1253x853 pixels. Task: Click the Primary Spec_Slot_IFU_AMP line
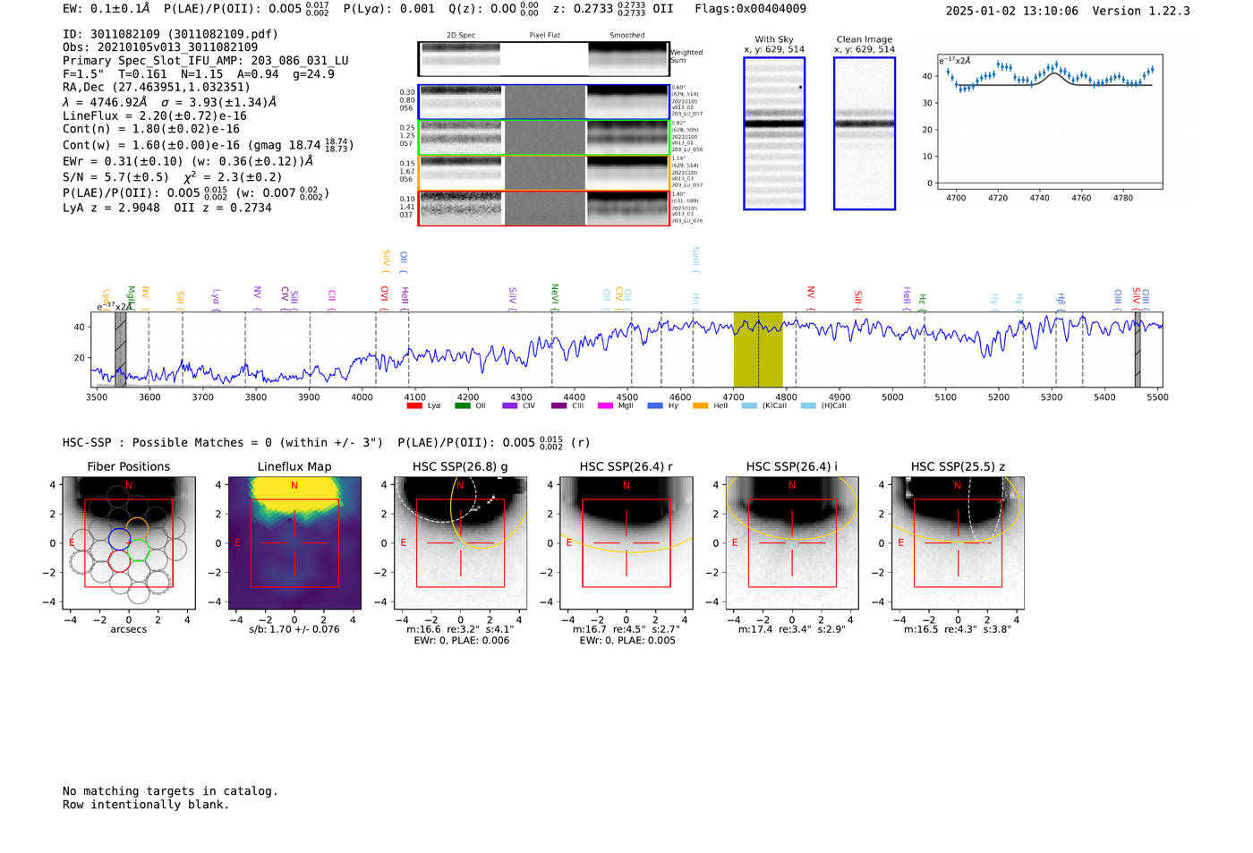click(206, 61)
